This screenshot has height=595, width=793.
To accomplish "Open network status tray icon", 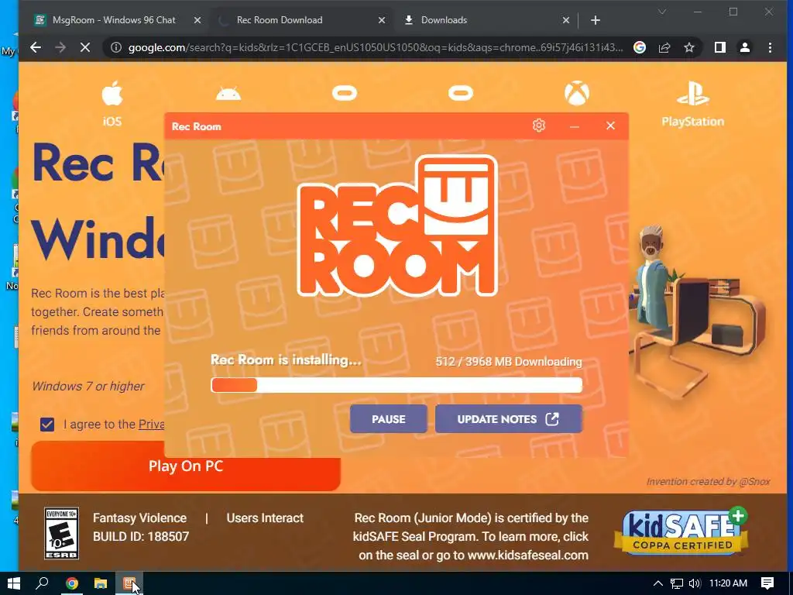I will 676,583.
